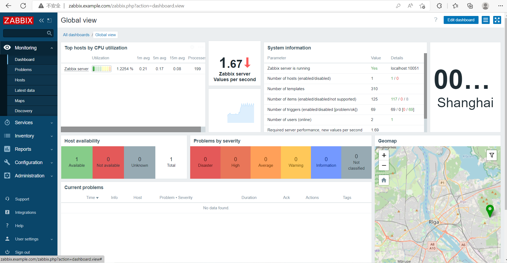This screenshot has width=507, height=263.
Task: Collapse sidebar with double-chevron icon
Action: click(41, 20)
